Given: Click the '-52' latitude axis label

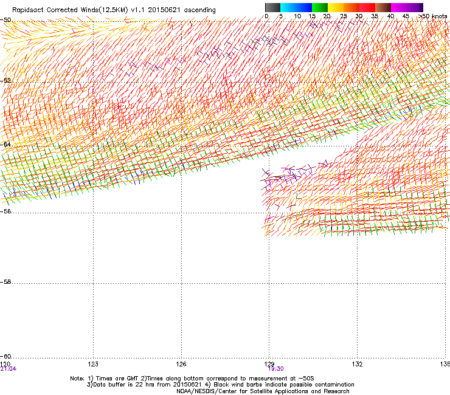Looking at the screenshot, I should [5, 81].
